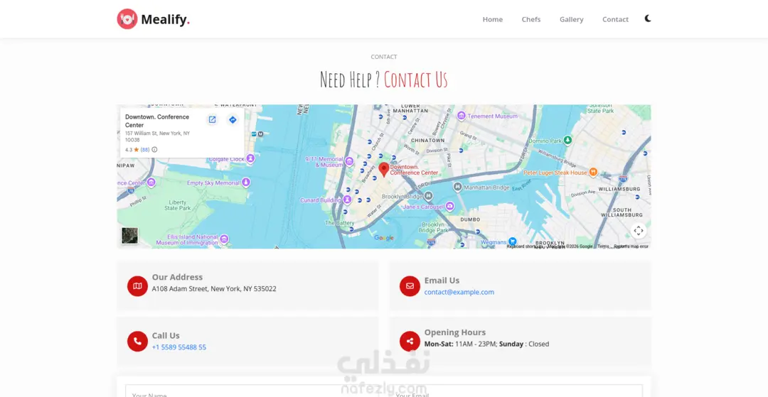The height and width of the screenshot is (397, 768).
Task: Click the Call Us heading
Action: coord(166,335)
